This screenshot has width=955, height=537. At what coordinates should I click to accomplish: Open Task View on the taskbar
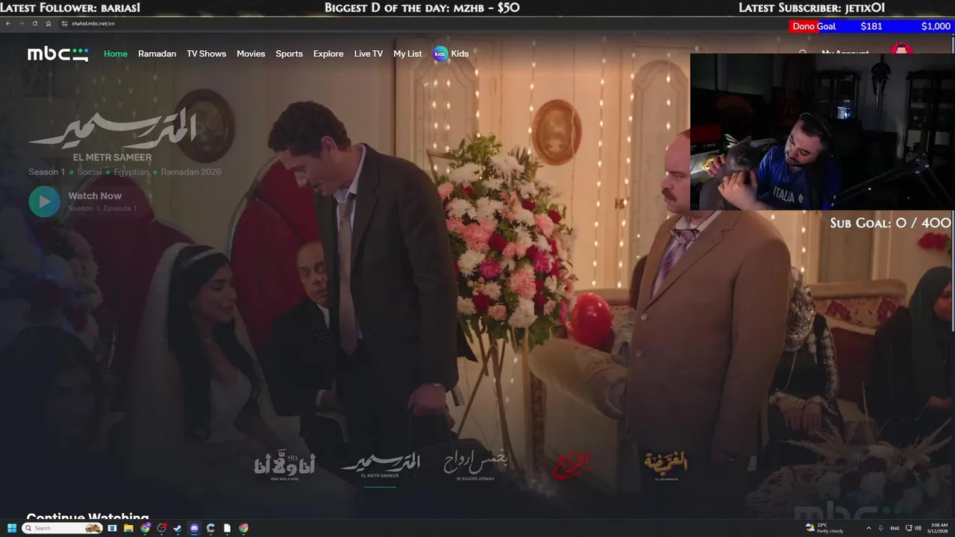point(113,528)
